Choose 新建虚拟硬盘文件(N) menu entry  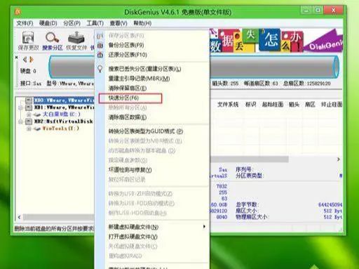tap(133, 227)
